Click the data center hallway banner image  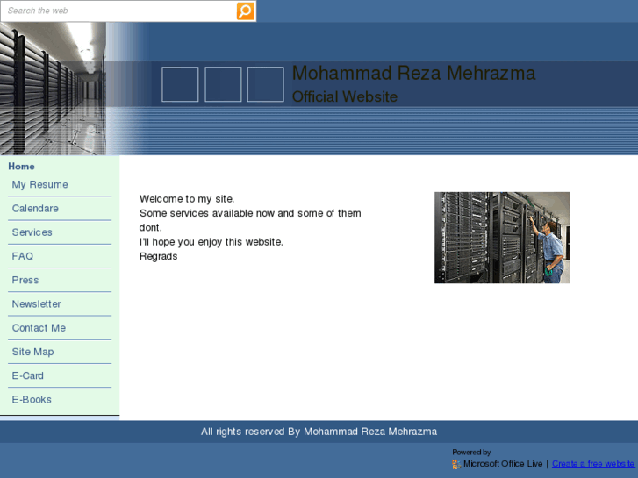(53, 89)
